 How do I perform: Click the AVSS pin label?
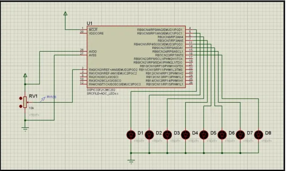coord(92,55)
